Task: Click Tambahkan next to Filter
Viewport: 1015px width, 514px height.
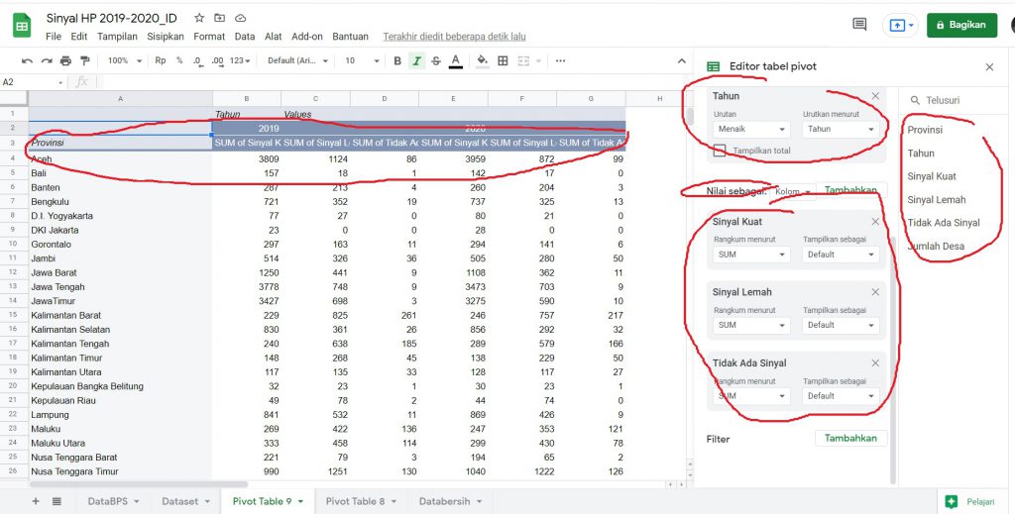Action: (x=850, y=439)
